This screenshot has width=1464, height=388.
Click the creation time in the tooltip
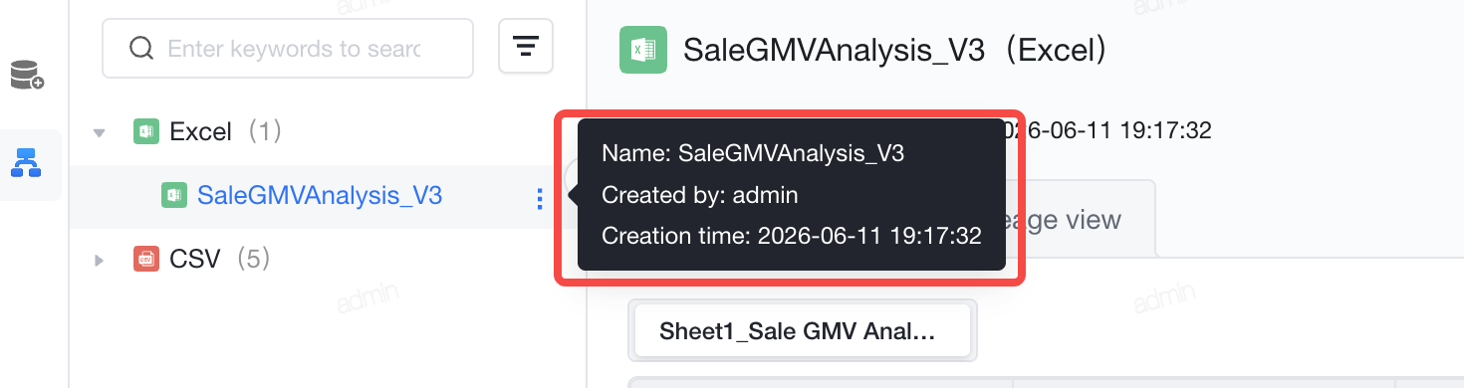coord(793,236)
